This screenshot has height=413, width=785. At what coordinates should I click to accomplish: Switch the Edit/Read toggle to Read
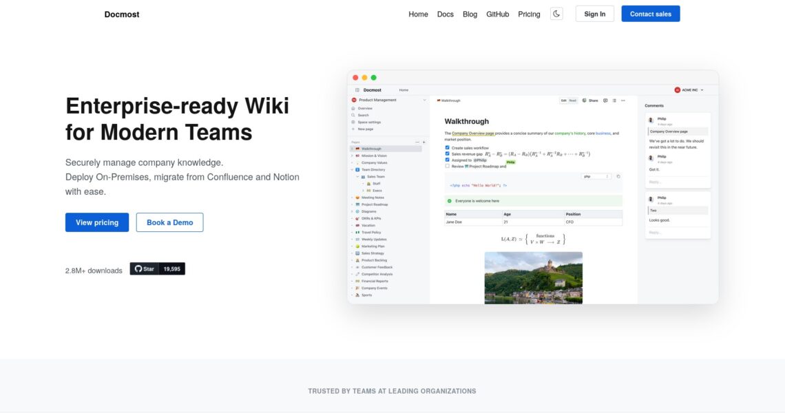point(572,100)
